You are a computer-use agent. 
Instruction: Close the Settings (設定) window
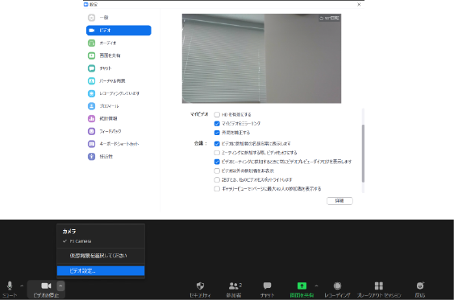359,5
